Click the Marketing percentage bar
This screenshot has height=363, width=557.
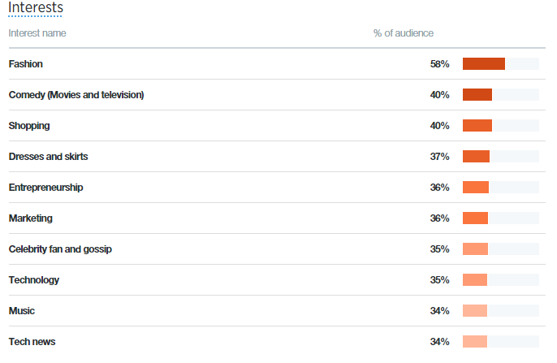(x=500, y=218)
